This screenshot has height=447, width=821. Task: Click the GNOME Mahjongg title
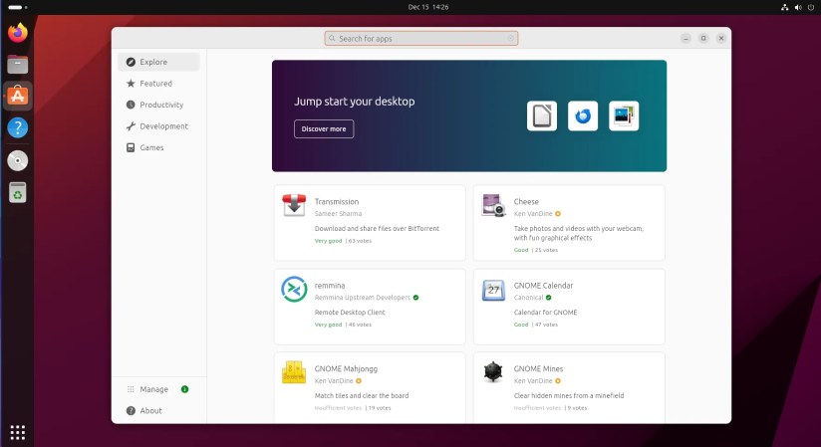coord(346,368)
